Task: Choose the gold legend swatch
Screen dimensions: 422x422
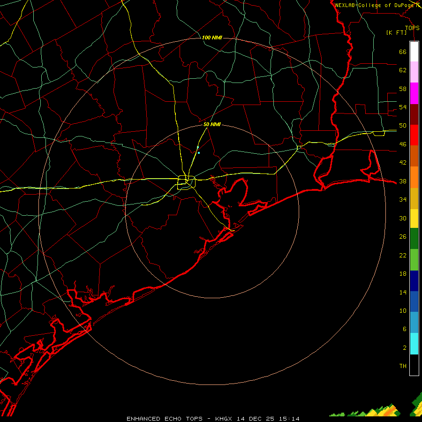Action: tap(414, 198)
